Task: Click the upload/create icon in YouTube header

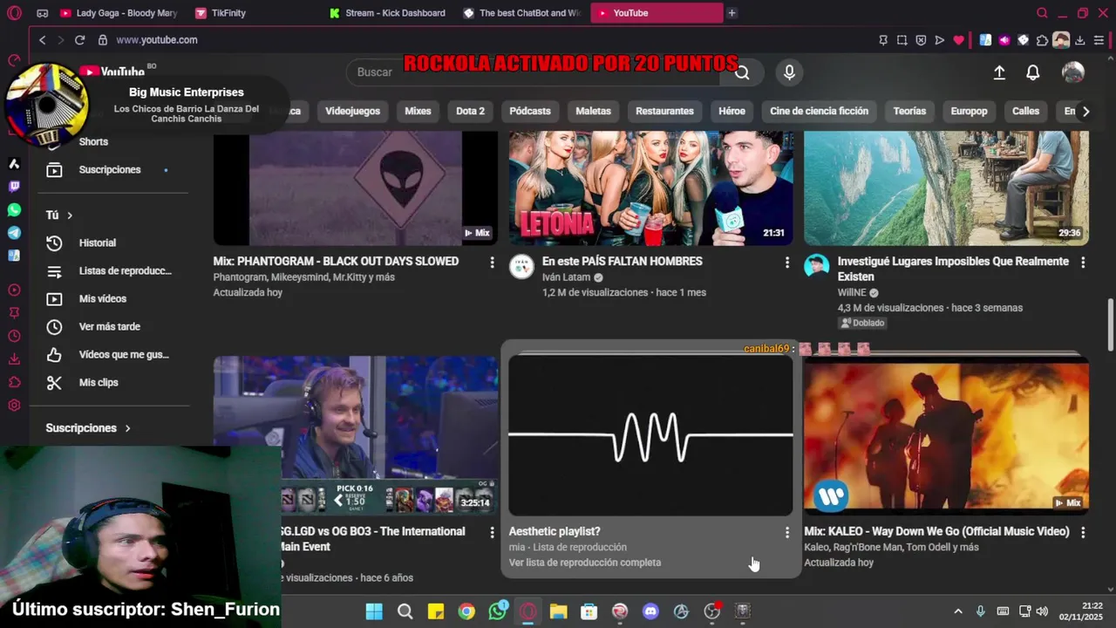Action: click(x=999, y=72)
